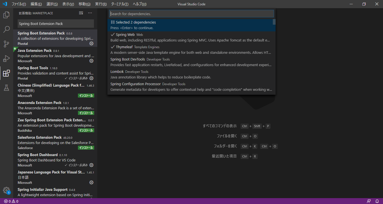Open the gear menu for Spring Boot Dashboard
Viewport: 383px width, 204px height.
tap(91, 165)
